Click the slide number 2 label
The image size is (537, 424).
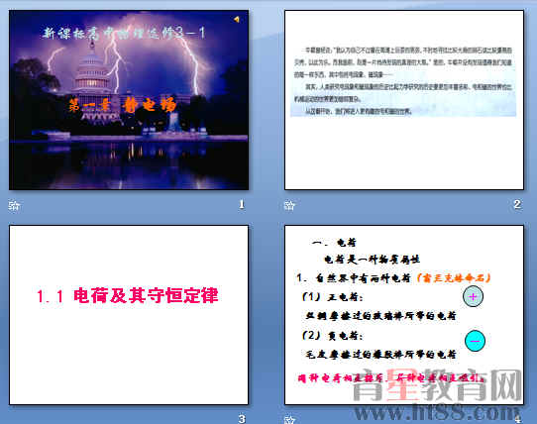(517, 204)
